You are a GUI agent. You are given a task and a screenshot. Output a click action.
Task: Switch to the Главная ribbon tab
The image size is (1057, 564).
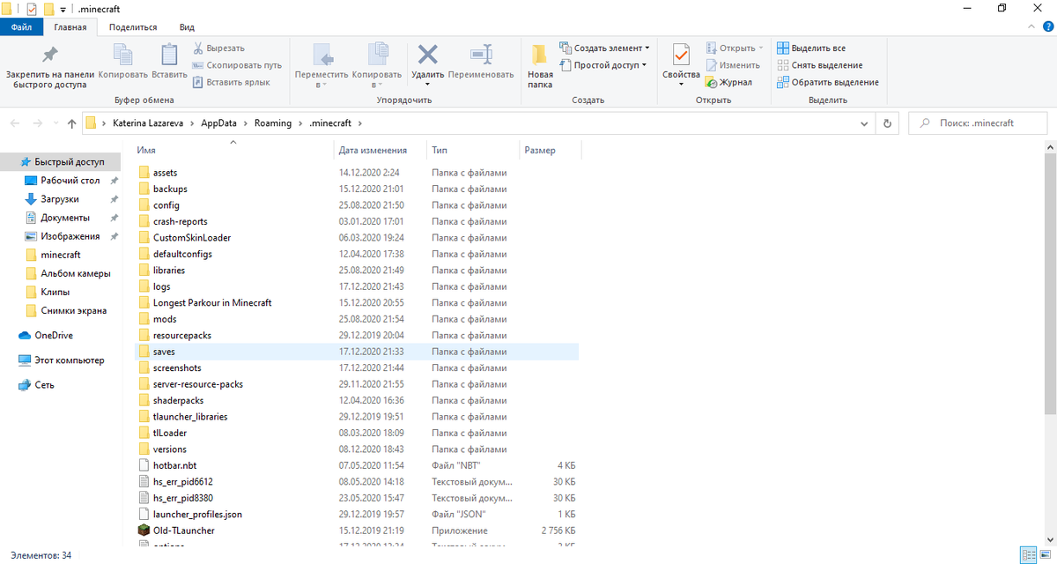[x=70, y=27]
